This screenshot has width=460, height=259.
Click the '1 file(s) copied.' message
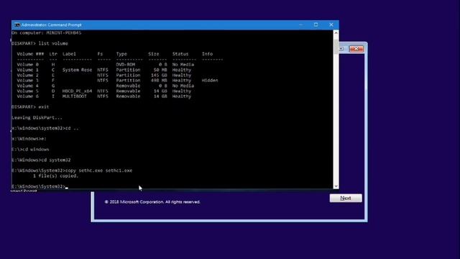coord(55,176)
